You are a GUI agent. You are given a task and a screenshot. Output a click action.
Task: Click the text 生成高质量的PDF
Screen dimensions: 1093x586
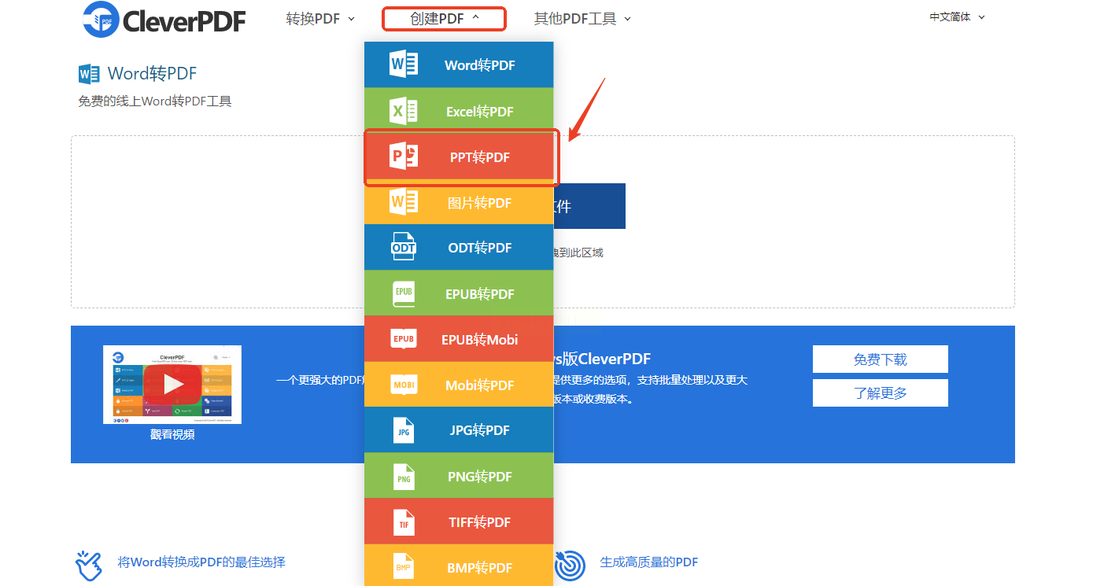pos(649,562)
